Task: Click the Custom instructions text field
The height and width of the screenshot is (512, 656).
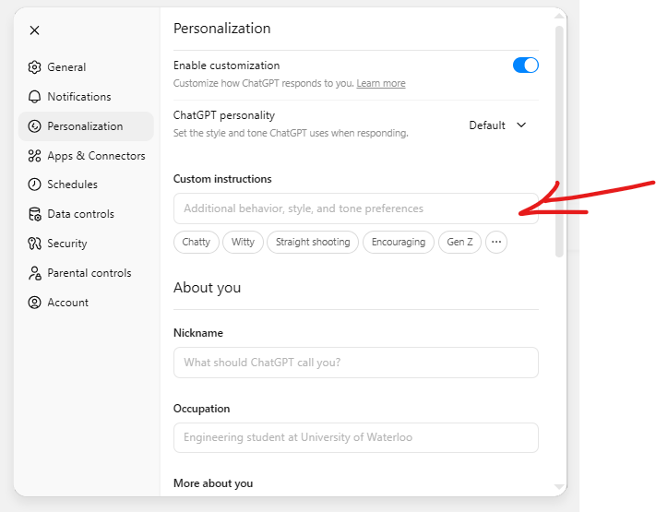Action: tap(355, 208)
